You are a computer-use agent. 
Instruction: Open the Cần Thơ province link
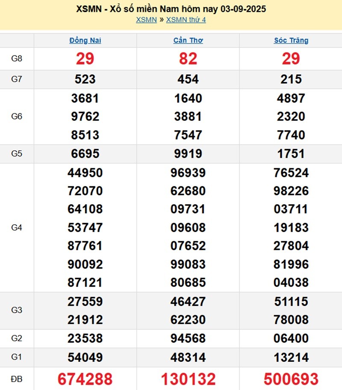tap(188, 41)
